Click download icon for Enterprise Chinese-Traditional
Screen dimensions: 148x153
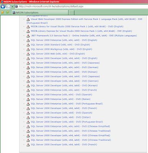pos(28,131)
